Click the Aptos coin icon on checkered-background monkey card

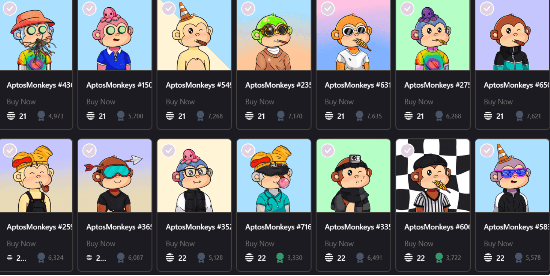coord(409,258)
